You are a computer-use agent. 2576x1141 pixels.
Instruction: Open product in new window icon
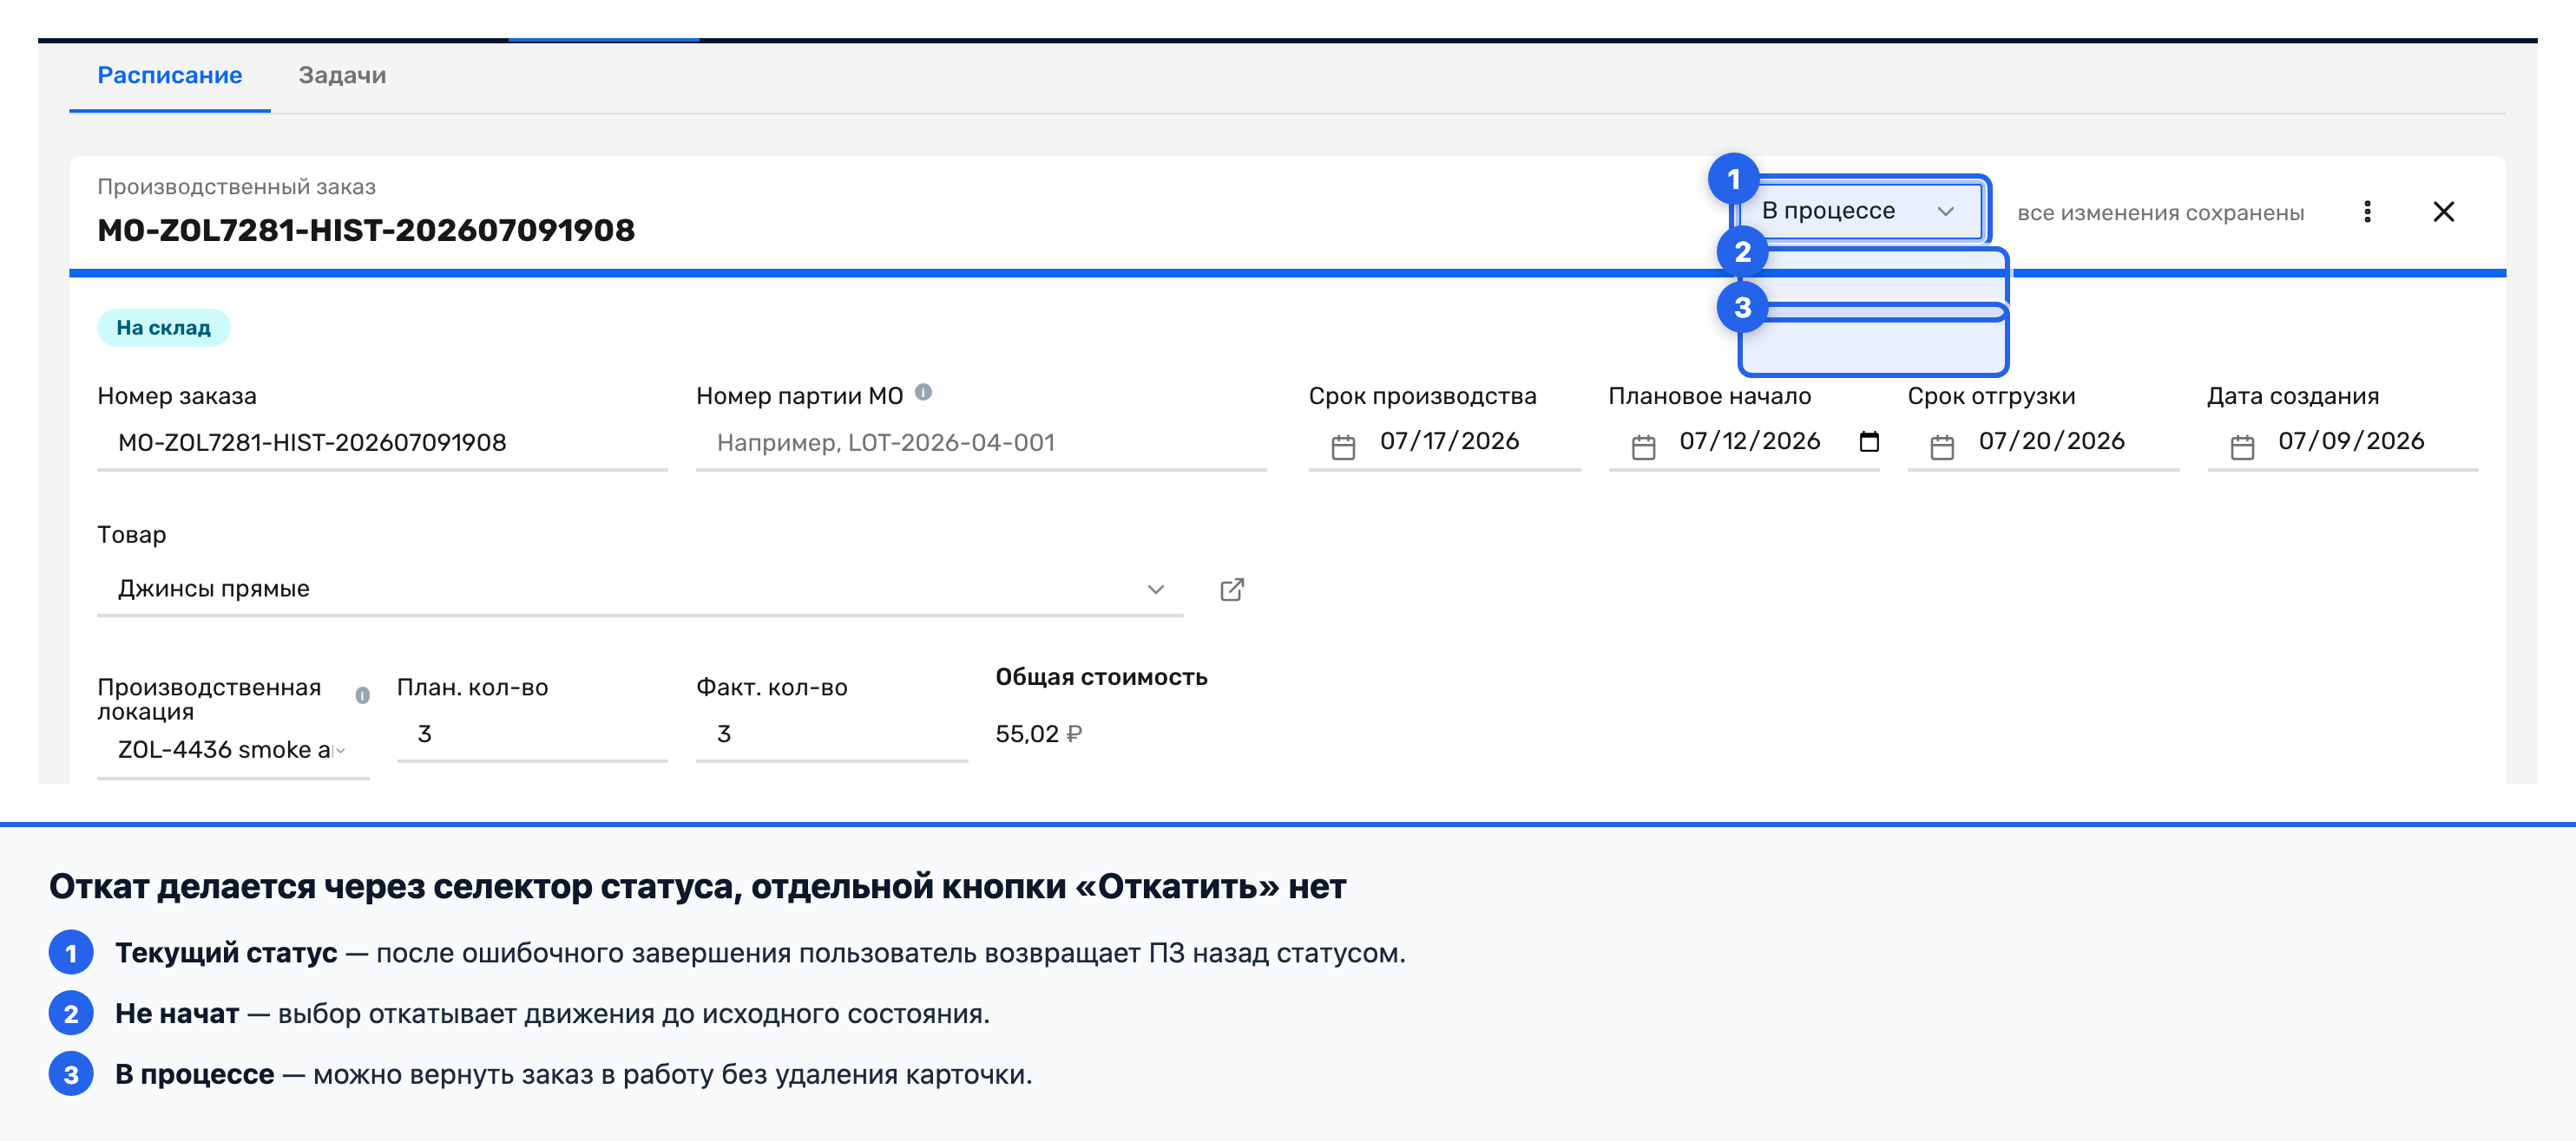click(x=1232, y=589)
